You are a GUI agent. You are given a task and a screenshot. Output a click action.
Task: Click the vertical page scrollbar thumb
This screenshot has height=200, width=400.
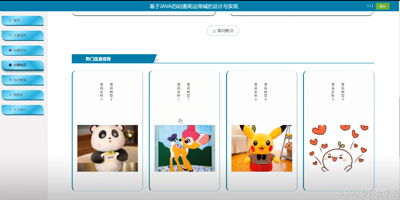point(399,127)
